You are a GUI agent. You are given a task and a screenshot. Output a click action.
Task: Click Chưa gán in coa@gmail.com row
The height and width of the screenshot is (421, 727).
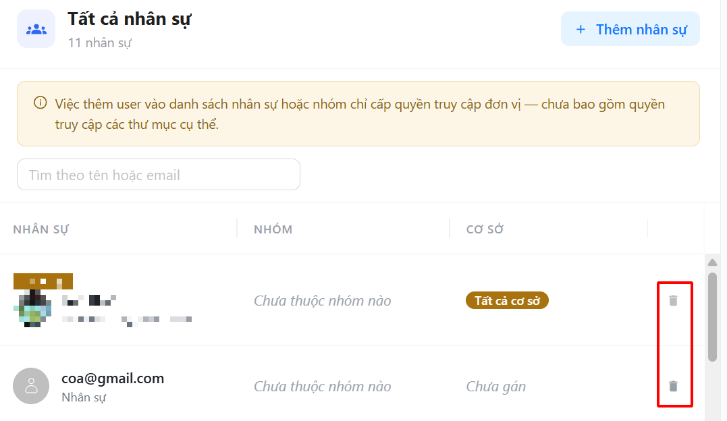pyautogui.click(x=495, y=386)
